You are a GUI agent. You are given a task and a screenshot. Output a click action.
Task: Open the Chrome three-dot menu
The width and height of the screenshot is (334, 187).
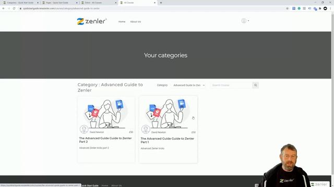coord(330,8)
